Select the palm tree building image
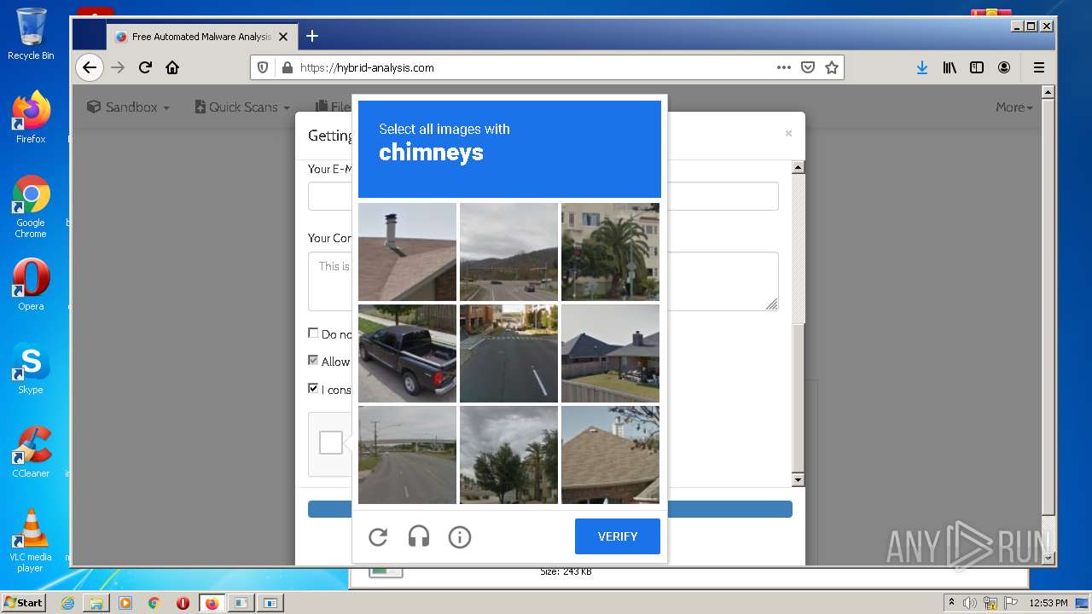1092x614 pixels. (610, 252)
